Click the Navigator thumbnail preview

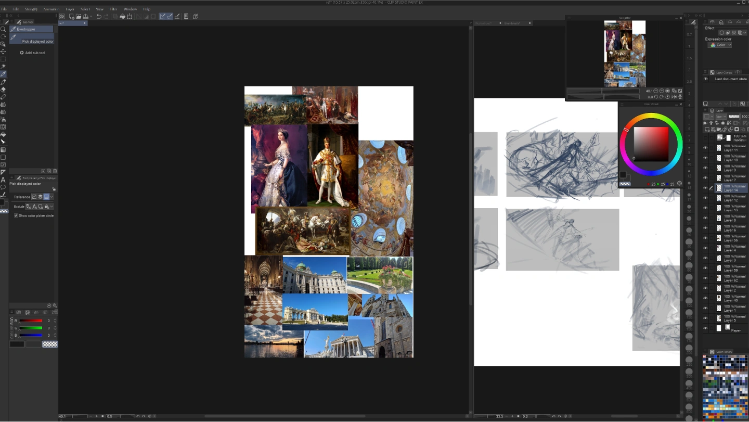tap(625, 54)
